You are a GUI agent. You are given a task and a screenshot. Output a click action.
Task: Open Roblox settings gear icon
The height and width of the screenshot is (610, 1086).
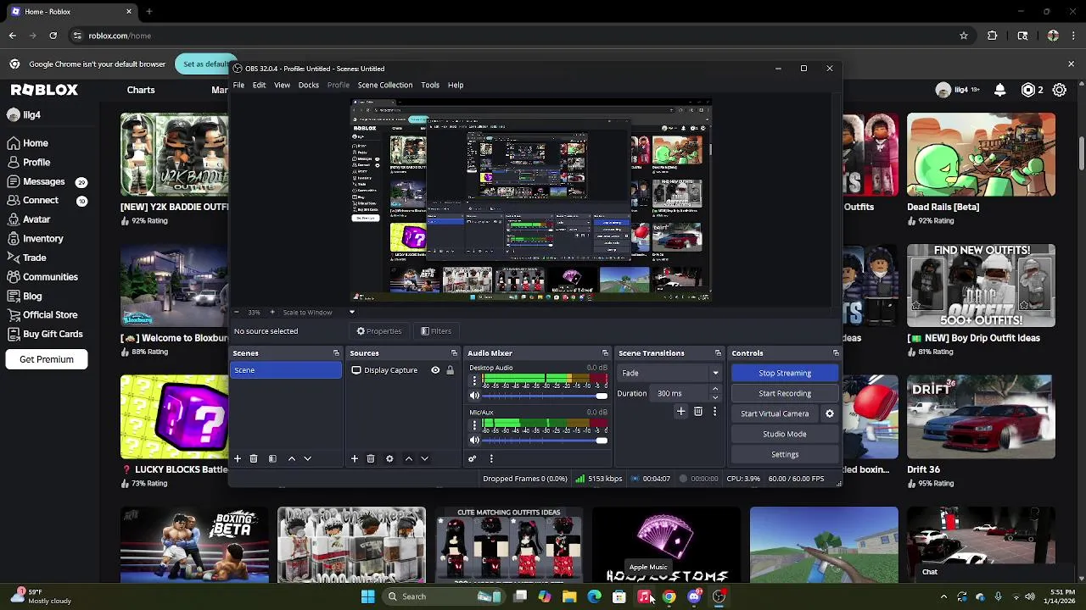[1060, 90]
